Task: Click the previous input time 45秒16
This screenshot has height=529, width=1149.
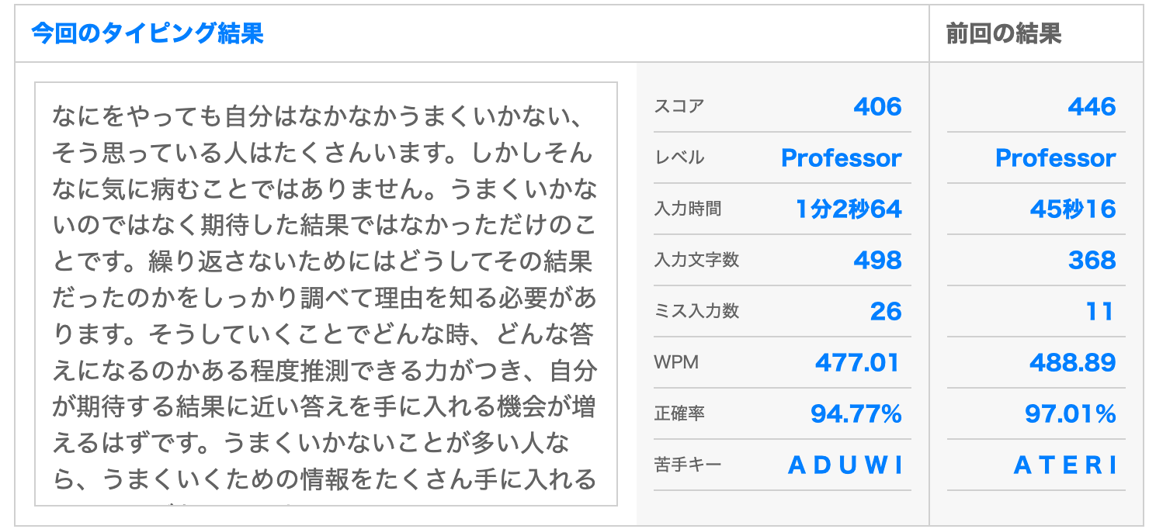Action: (x=1073, y=209)
